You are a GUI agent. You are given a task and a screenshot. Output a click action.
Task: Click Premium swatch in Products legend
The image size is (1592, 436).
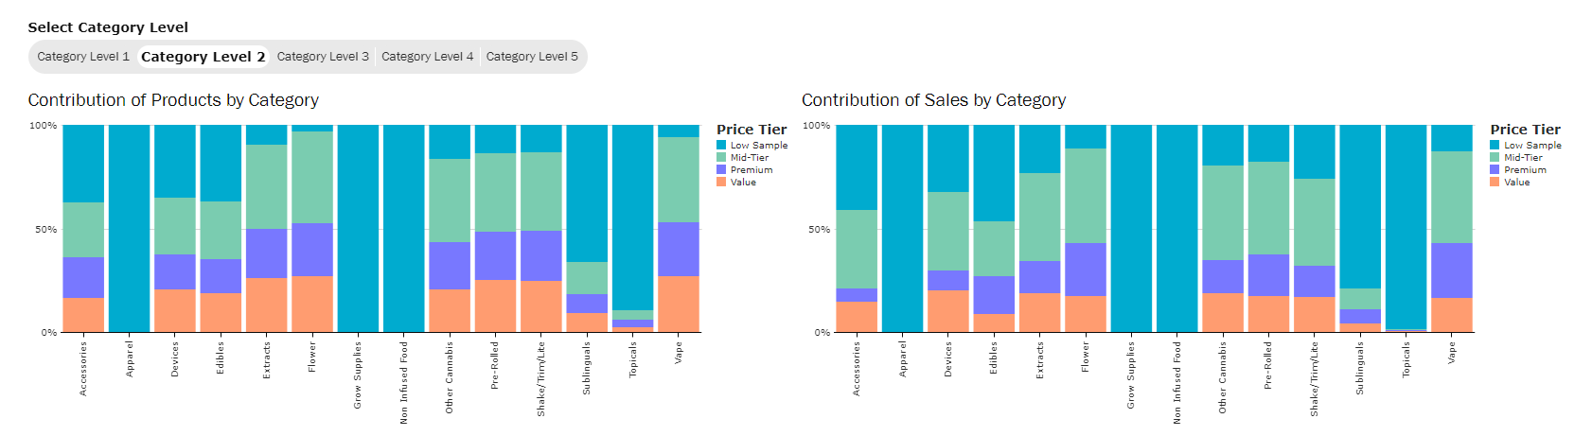tap(721, 170)
